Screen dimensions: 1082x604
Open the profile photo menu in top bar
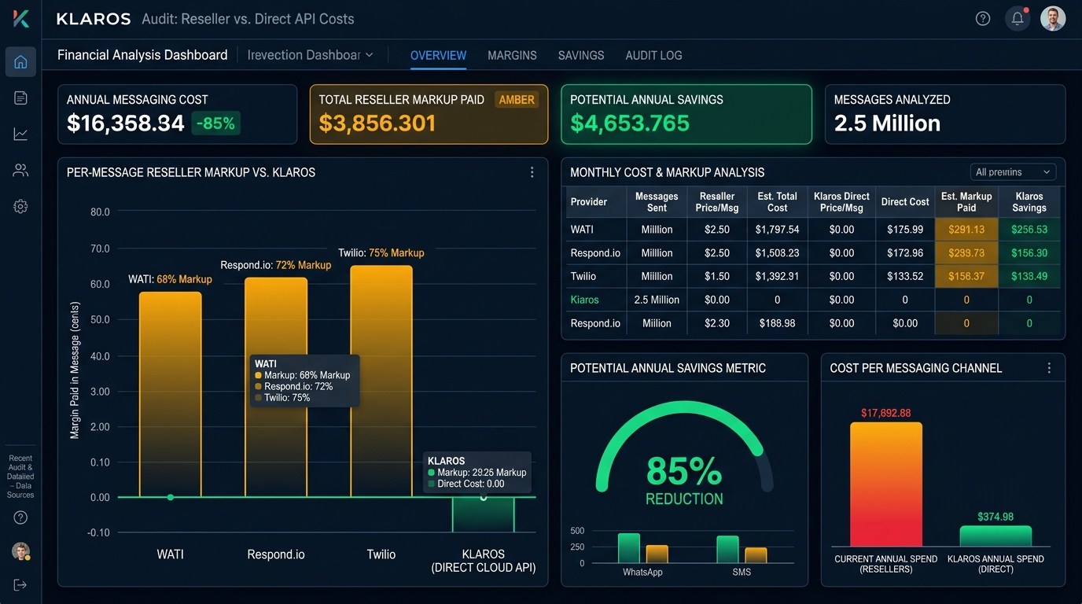pyautogui.click(x=1053, y=19)
